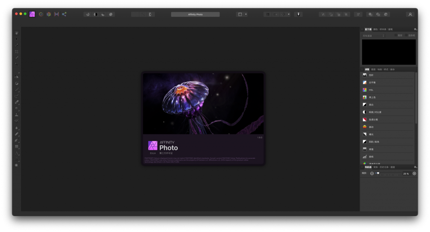Enable the 图层 checkbox in histogram
Image resolution: width=430 pixels, height=232 pixels.
tap(396, 35)
